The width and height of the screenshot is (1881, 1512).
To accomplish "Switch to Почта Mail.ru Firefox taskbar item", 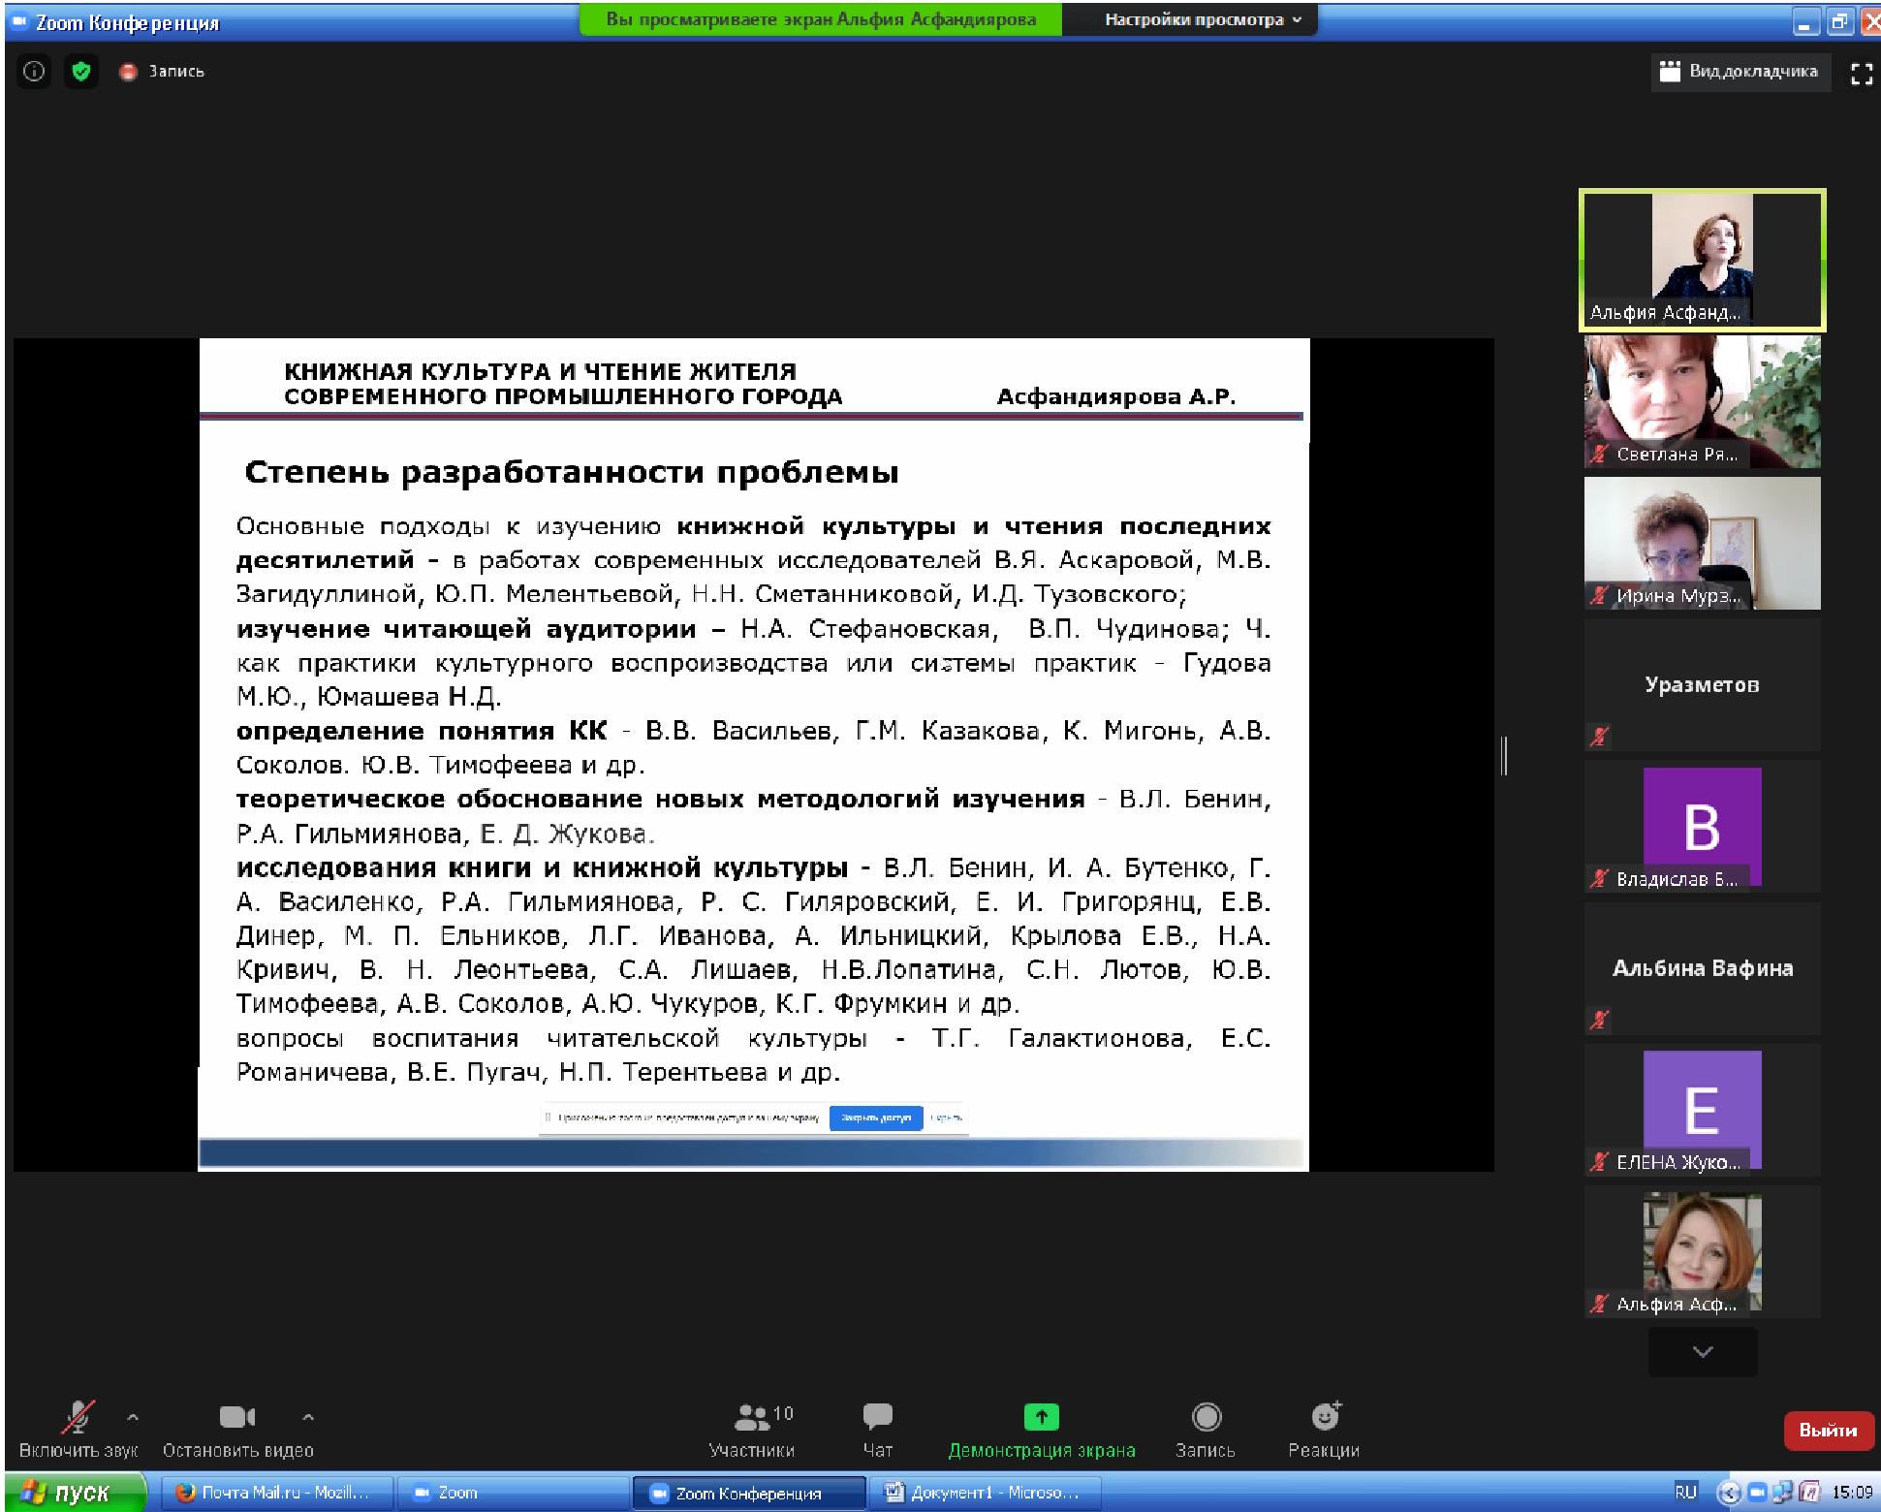I will tap(274, 1493).
